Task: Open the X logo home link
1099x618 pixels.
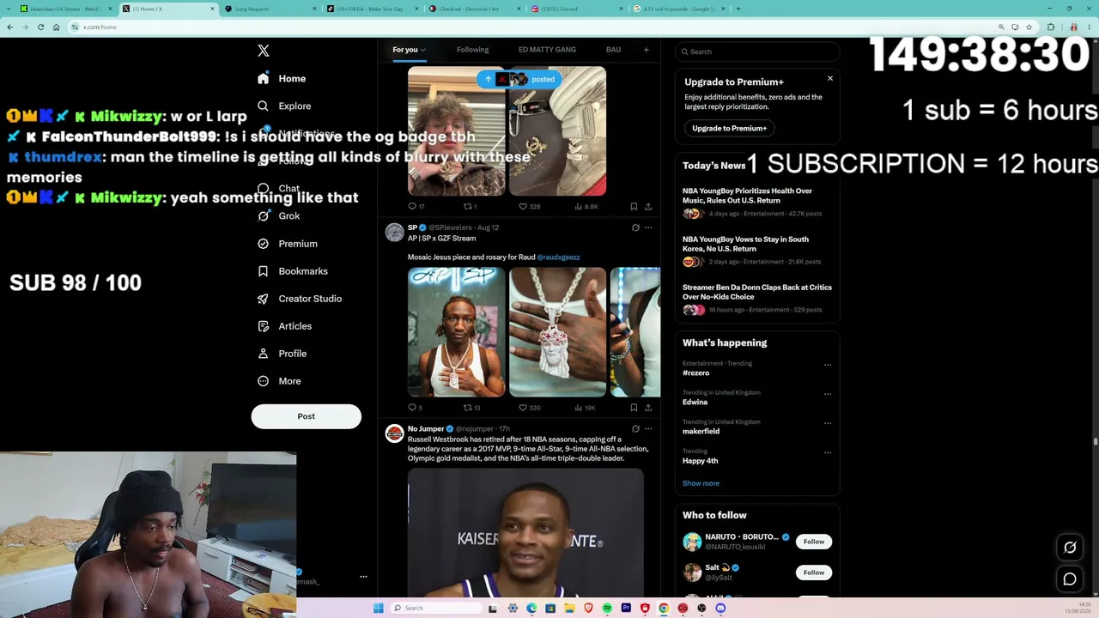Action: click(264, 51)
